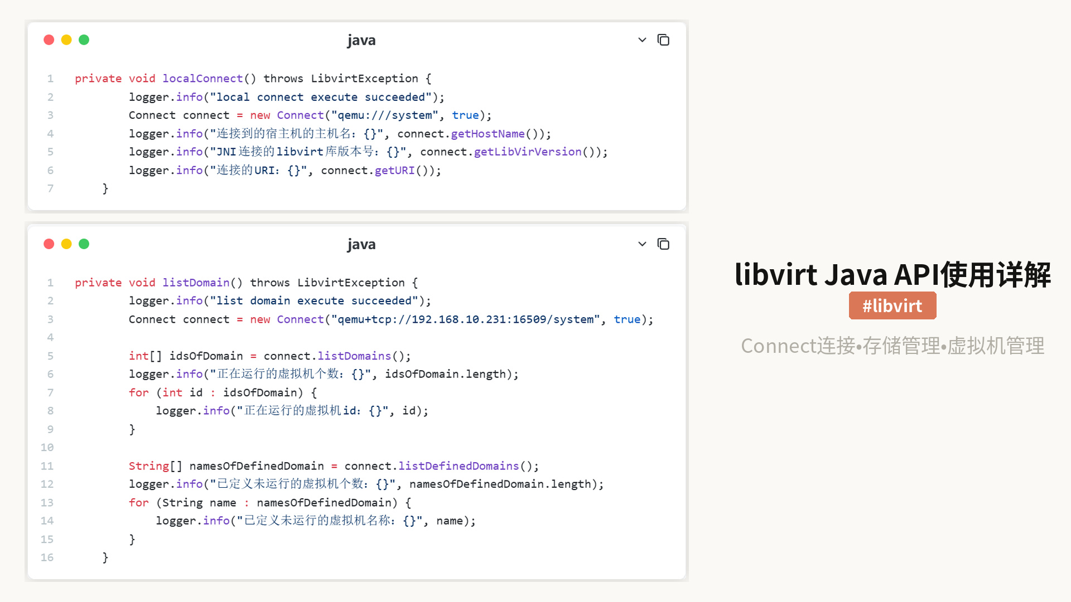Click red dot on localConnect code block
Image resolution: width=1071 pixels, height=602 pixels.
pos(49,40)
